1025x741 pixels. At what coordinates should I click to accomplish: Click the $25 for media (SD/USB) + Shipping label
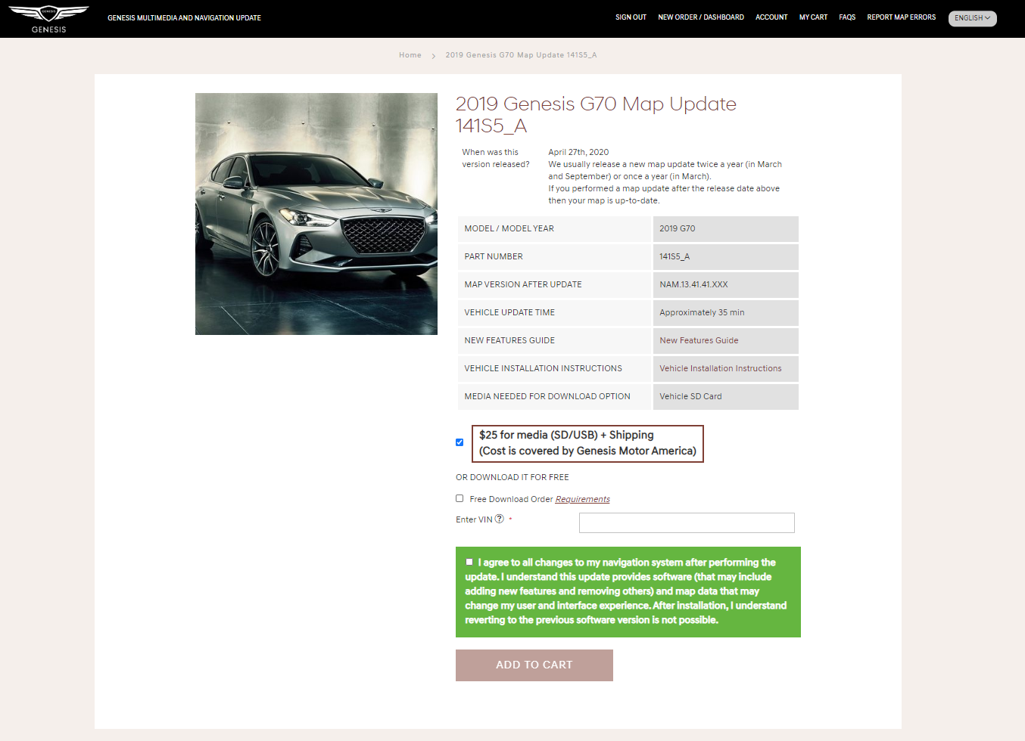coord(587,443)
